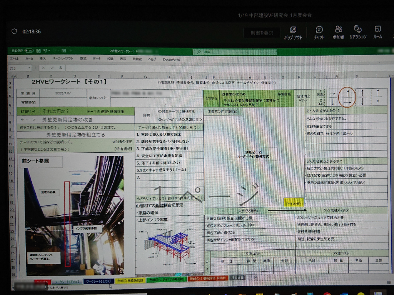The width and height of the screenshot is (394, 295).
Task: Click the site photo with red rectangle
Action: (75, 216)
